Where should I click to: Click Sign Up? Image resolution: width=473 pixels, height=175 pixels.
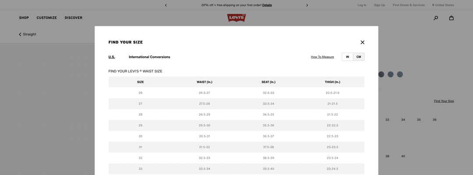tap(379, 5)
